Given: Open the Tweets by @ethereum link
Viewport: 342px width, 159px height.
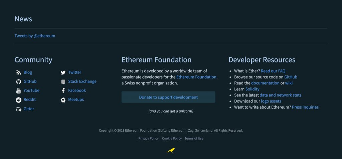Looking at the screenshot, I should [35, 36].
